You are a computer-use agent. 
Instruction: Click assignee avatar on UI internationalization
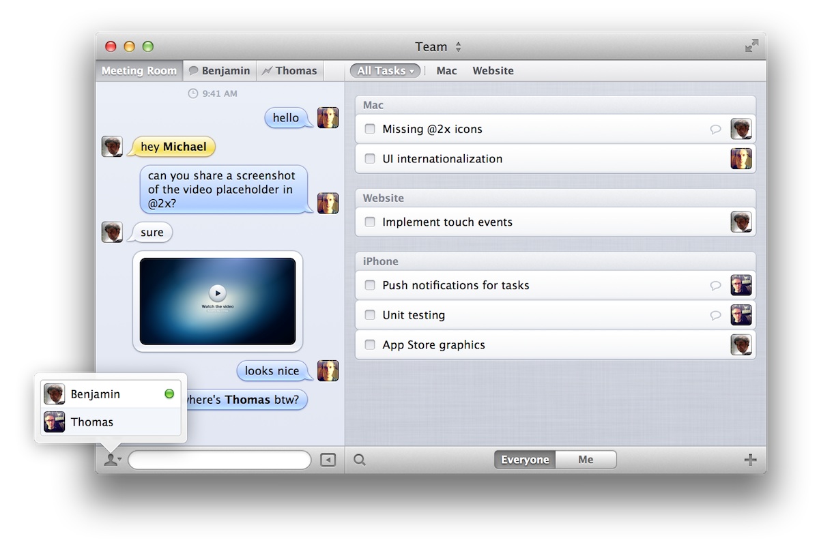pyautogui.click(x=741, y=159)
